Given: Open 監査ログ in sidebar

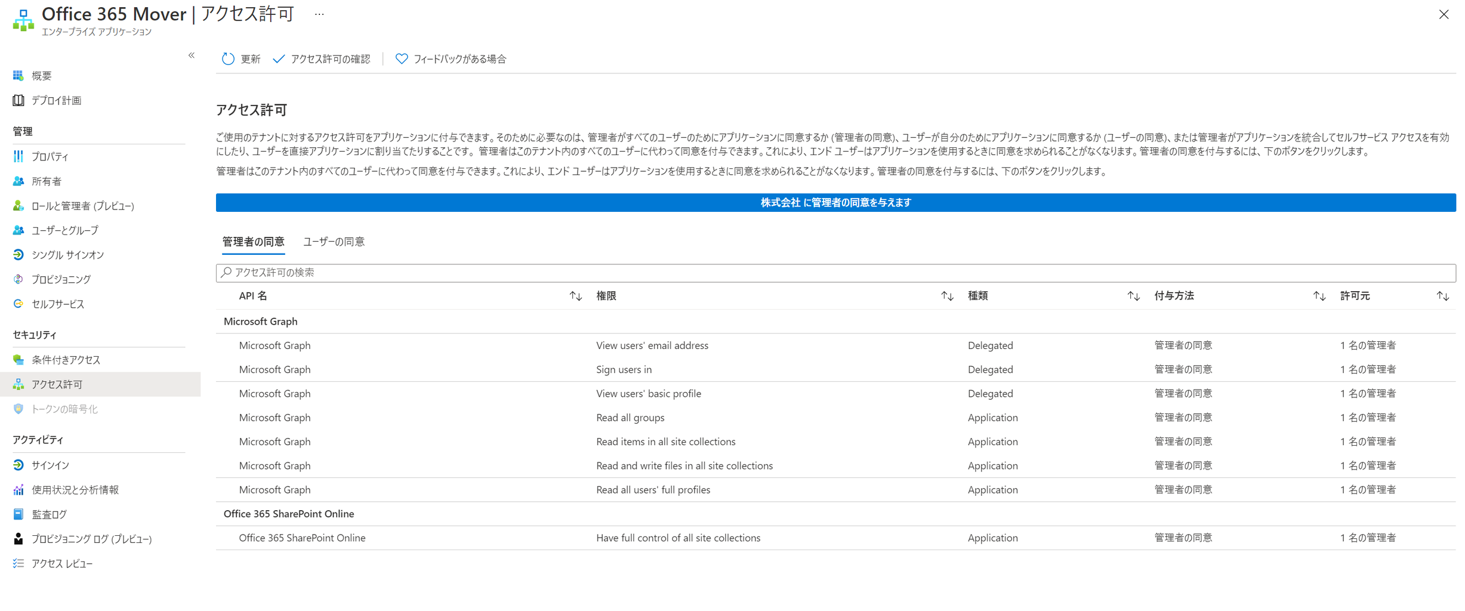Looking at the screenshot, I should click(50, 514).
